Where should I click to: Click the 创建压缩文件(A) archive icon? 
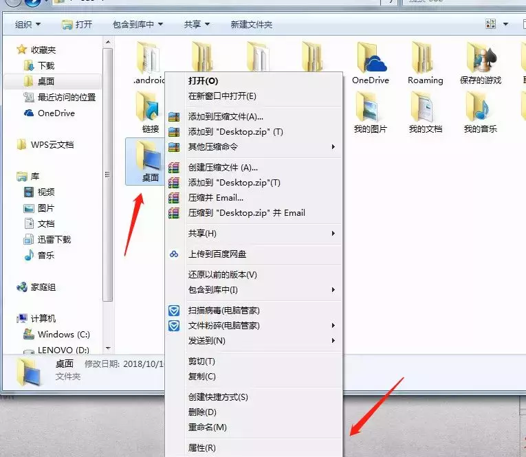click(174, 167)
